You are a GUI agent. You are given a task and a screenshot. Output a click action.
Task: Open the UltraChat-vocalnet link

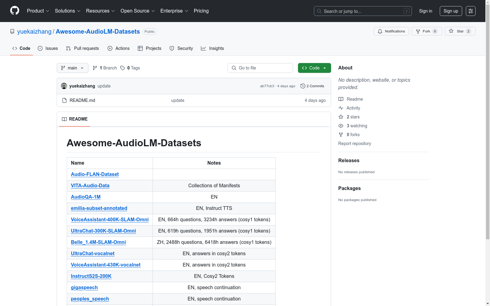click(x=93, y=253)
